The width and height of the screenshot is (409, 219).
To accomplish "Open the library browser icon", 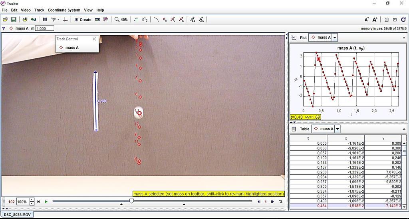I will (25, 20).
